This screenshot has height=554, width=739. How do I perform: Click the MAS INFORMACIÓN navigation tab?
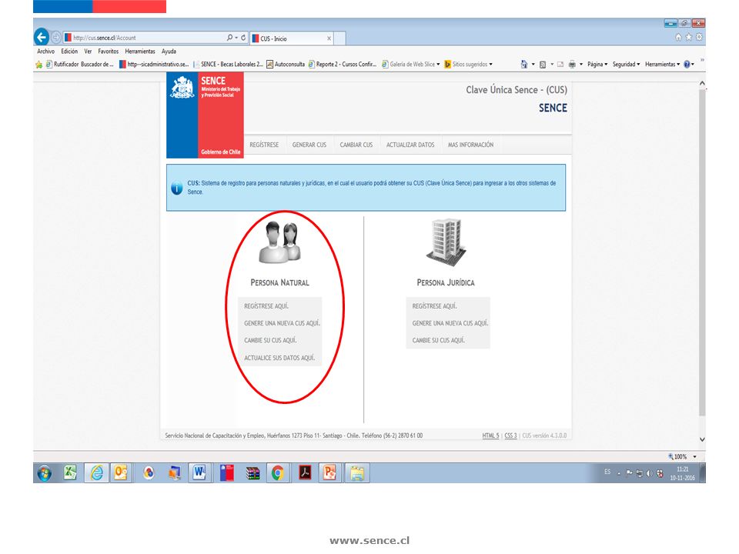471,145
